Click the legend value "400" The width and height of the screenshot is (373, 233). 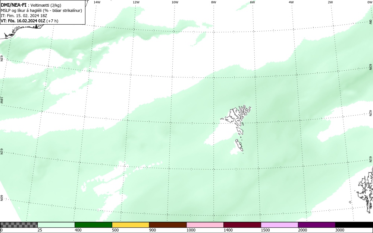[x=78, y=230]
